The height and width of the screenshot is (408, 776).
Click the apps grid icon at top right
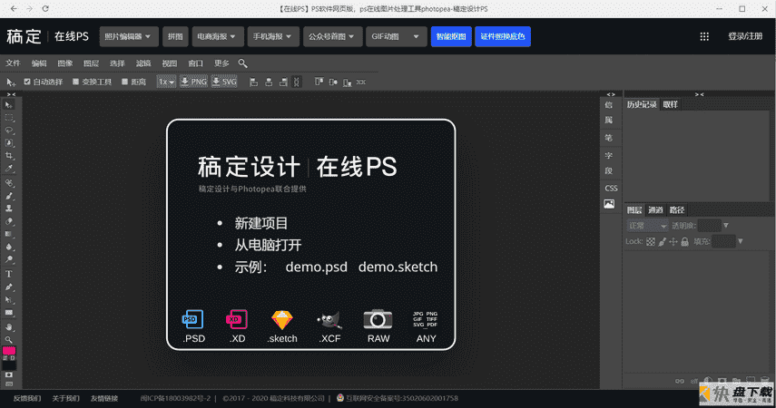(704, 36)
